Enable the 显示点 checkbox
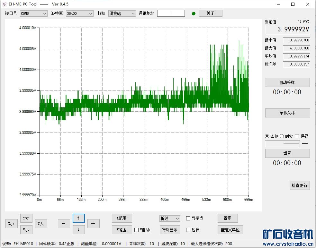 click(x=188, y=218)
